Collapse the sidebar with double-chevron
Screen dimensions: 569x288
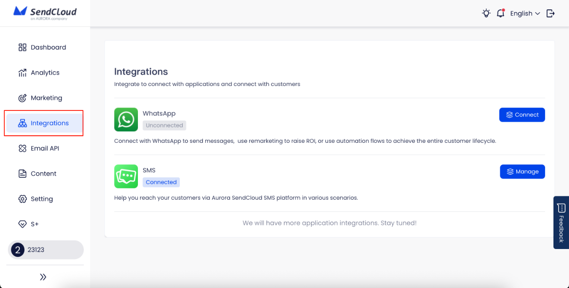coord(43,277)
